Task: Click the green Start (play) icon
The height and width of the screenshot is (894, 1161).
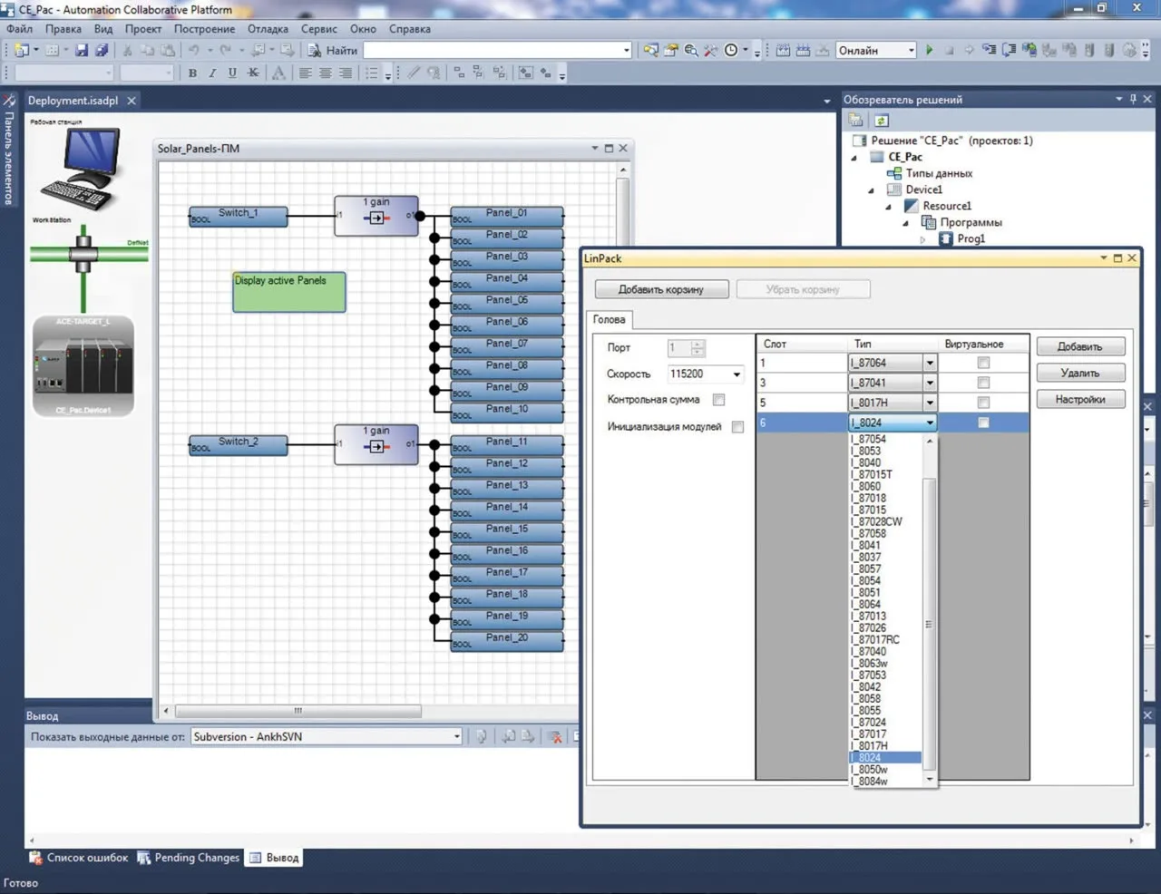Action: tap(929, 50)
